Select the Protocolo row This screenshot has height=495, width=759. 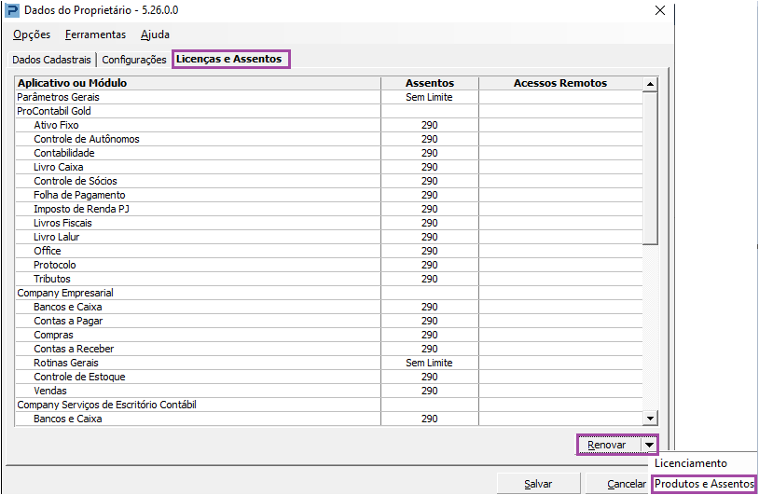[328, 265]
